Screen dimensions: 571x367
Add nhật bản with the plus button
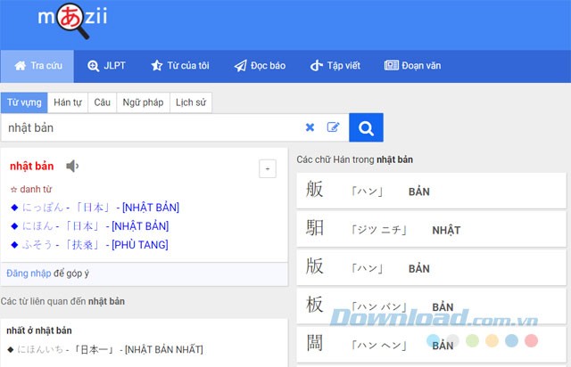coord(267,168)
